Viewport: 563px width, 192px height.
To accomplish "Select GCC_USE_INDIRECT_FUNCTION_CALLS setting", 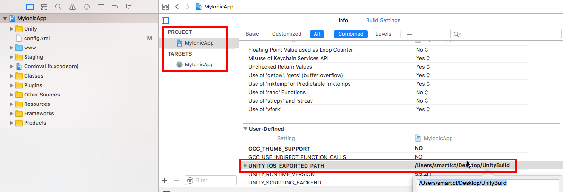I will [x=297, y=157].
